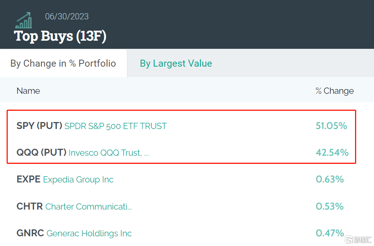Open the Charter Communications link
The image size is (374, 246).
(89, 206)
